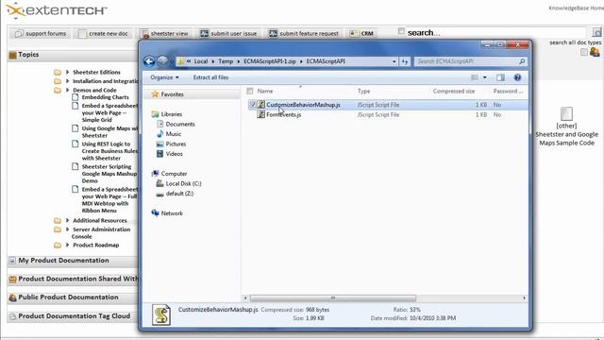
Task: Open the views dropdown arrow
Action: 484,77
